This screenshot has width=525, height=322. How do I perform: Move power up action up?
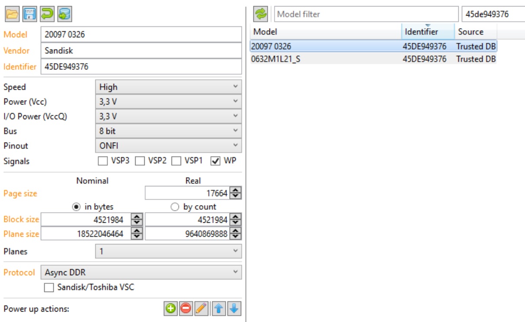point(219,309)
